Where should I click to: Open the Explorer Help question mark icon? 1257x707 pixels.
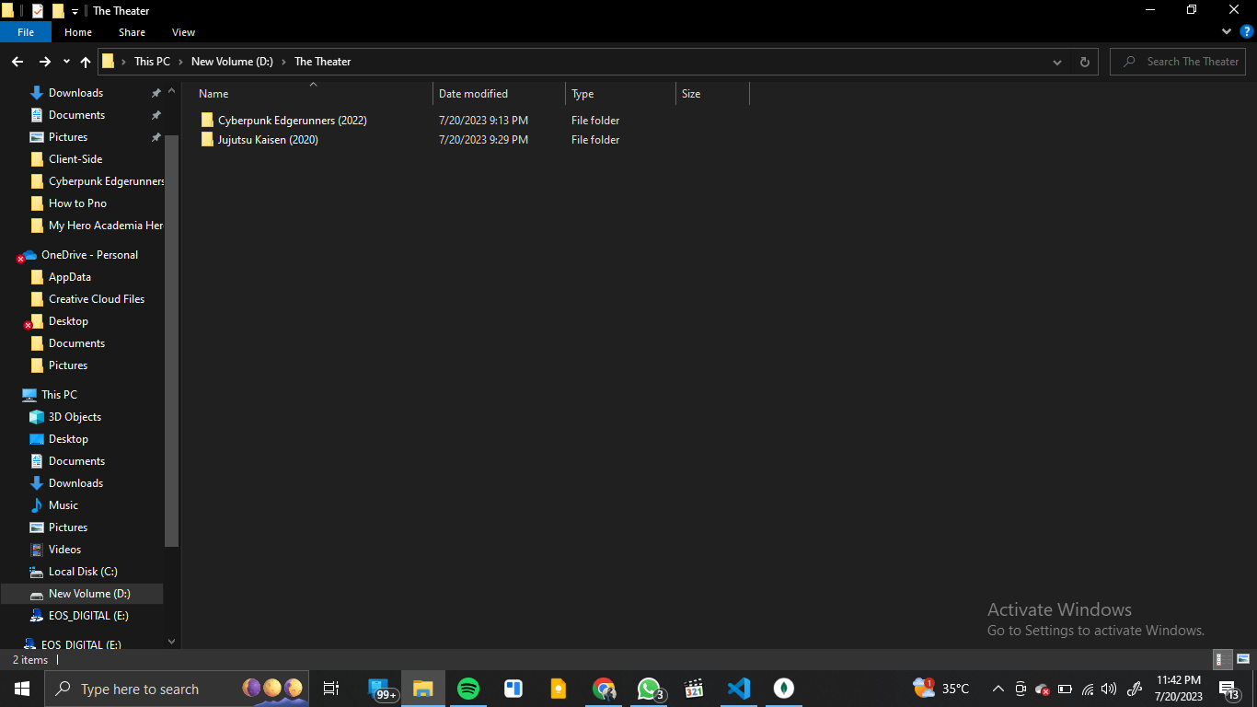click(x=1247, y=32)
